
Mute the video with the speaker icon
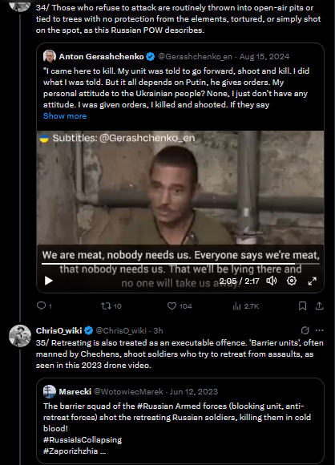point(271,281)
